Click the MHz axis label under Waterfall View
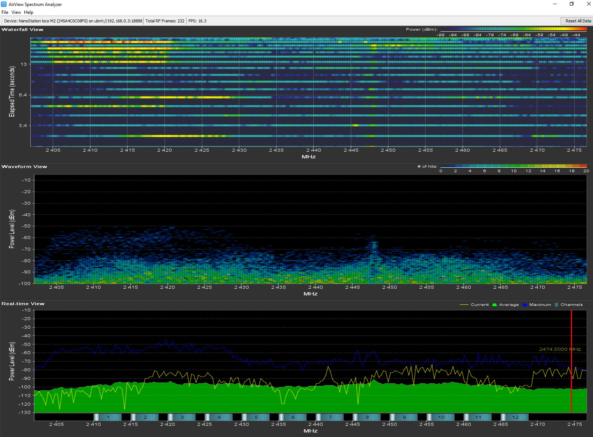The height and width of the screenshot is (437, 593). point(309,157)
